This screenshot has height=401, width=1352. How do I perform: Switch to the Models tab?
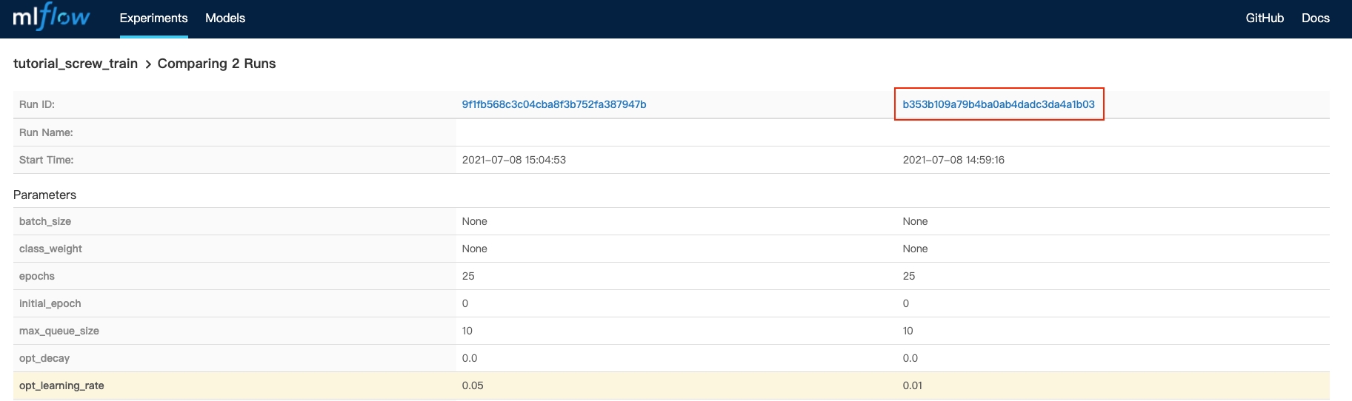225,18
